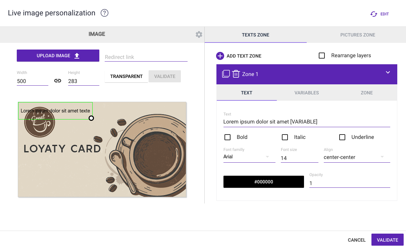Viewport: 406px width, 248px height.
Task: Open the Variables tab
Action: click(x=307, y=93)
